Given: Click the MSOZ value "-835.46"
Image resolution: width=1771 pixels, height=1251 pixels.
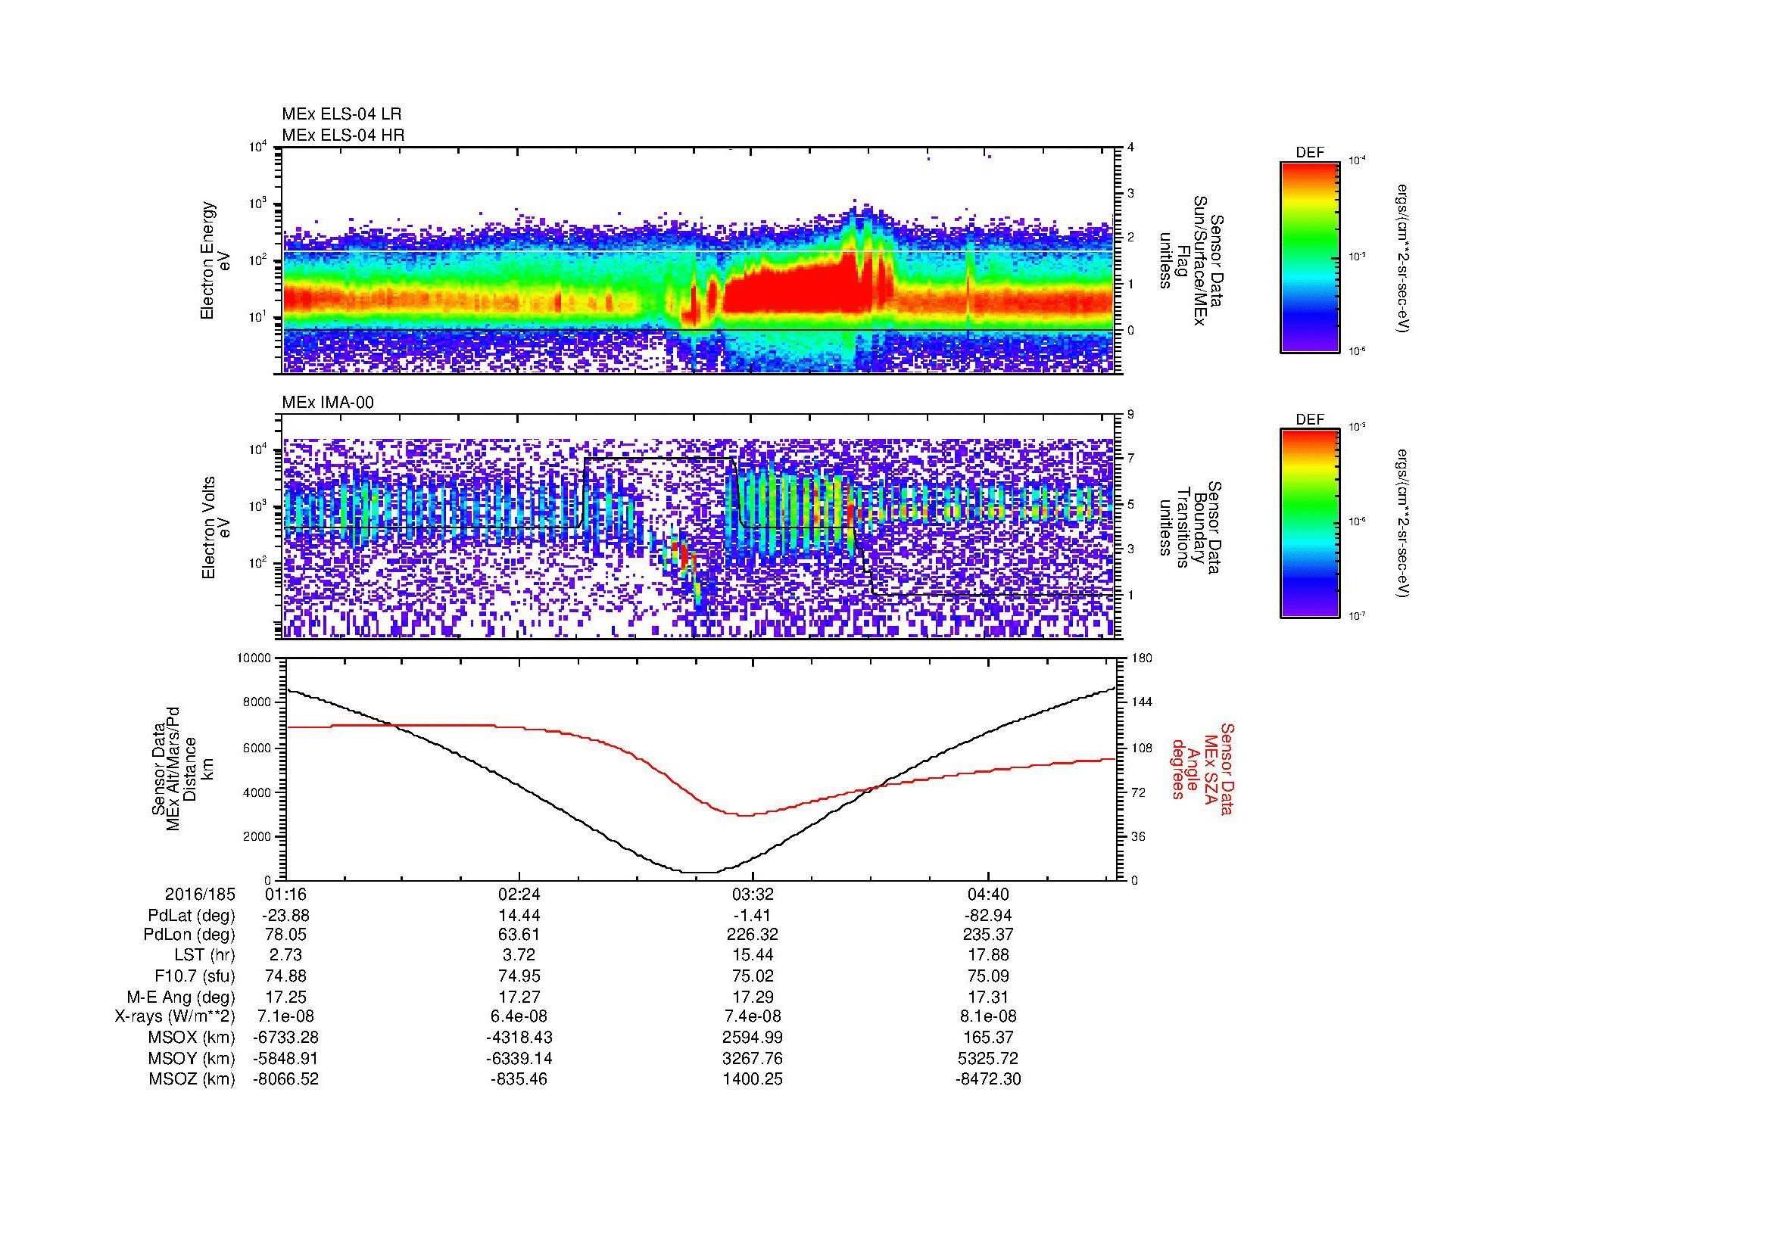Looking at the screenshot, I should [519, 1079].
